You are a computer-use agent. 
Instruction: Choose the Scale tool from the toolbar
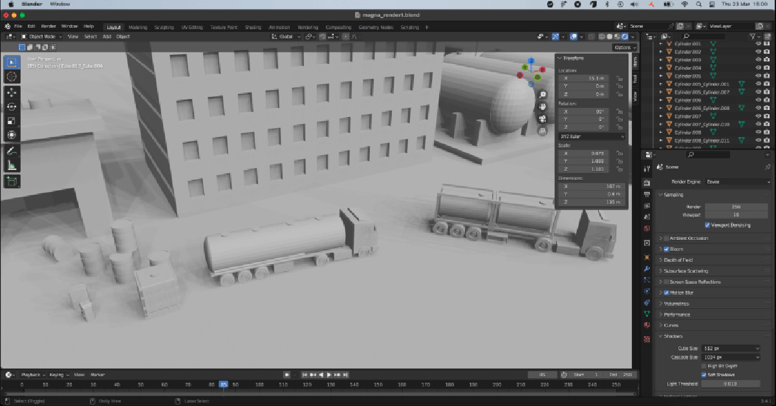[x=12, y=121]
